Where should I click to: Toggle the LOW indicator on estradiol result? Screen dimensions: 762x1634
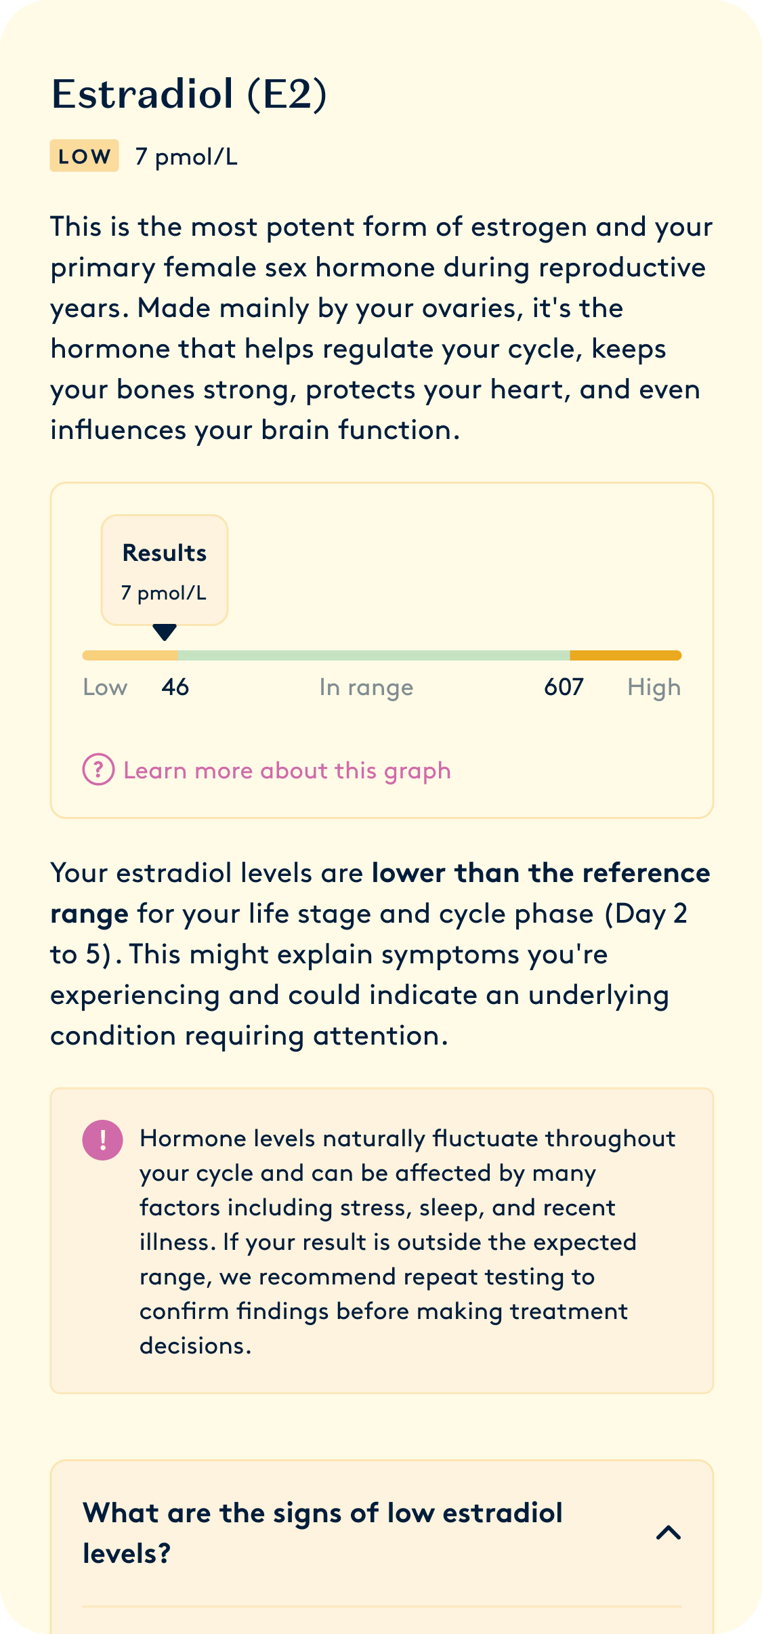click(x=83, y=156)
